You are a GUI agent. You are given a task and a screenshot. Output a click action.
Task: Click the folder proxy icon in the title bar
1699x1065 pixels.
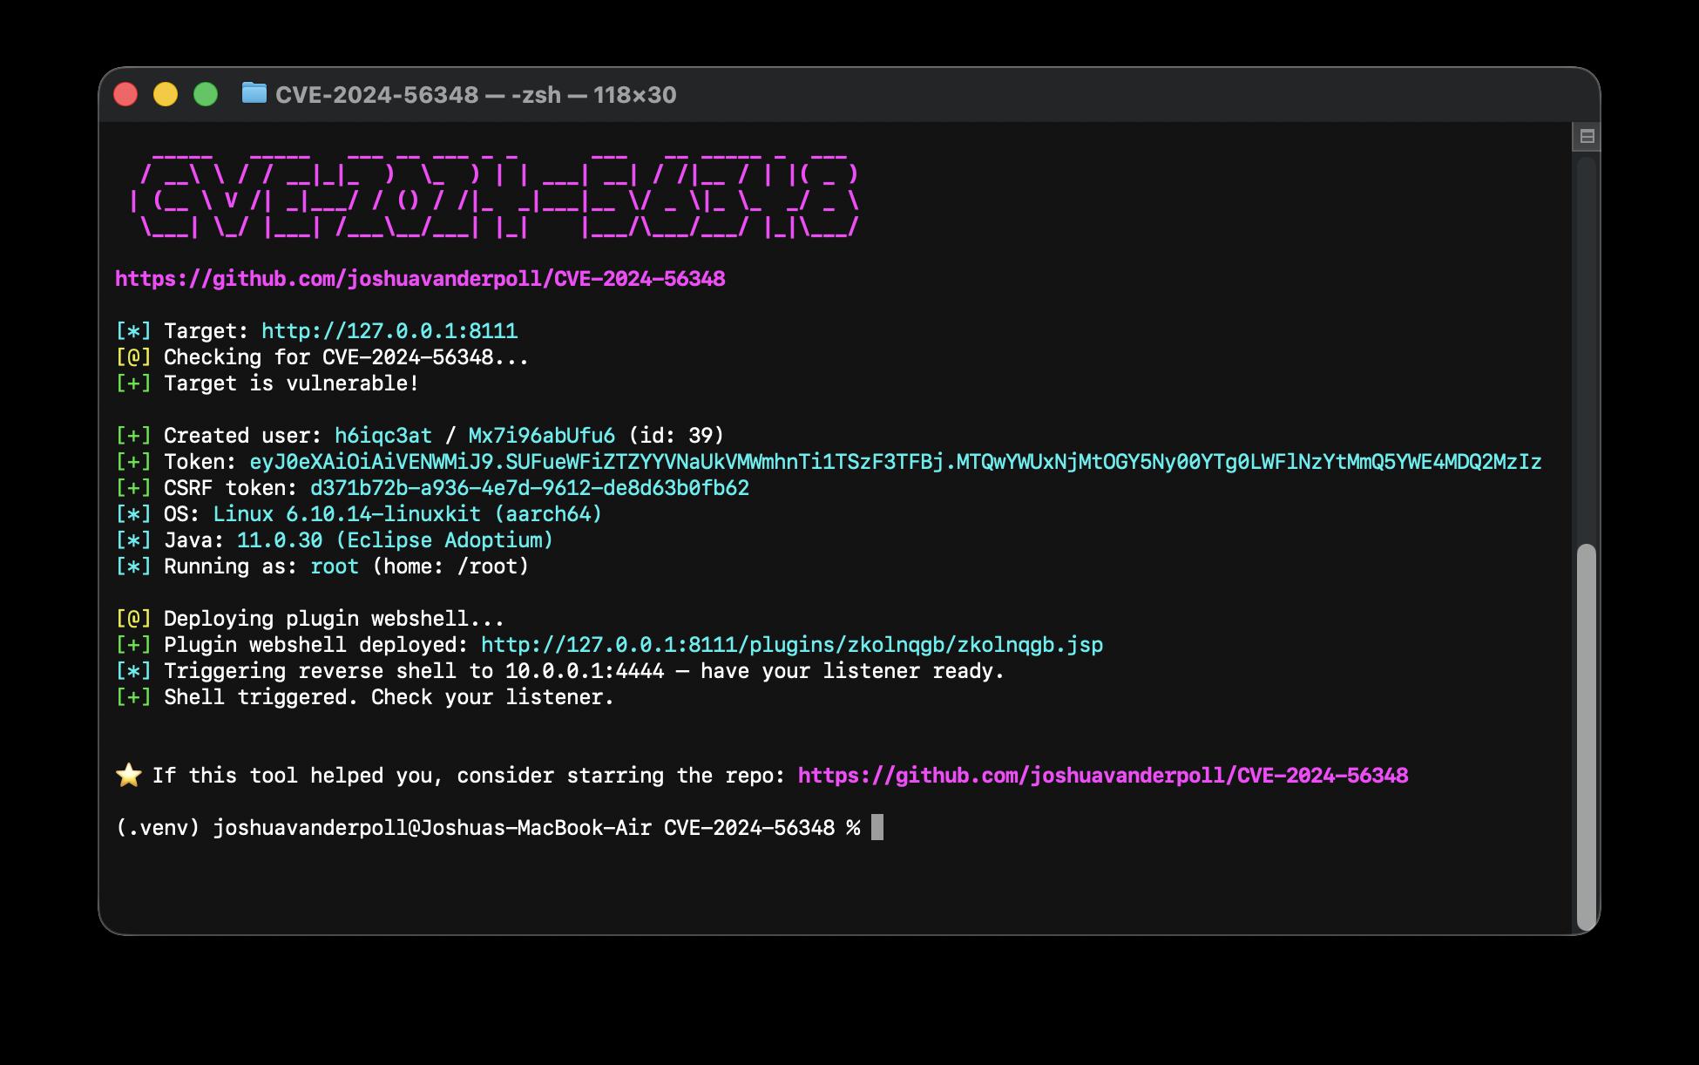(x=254, y=95)
